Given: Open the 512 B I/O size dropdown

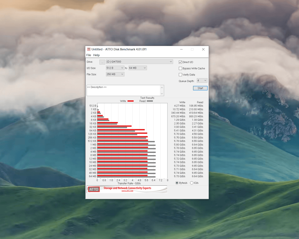Looking at the screenshot, I should click(115, 68).
